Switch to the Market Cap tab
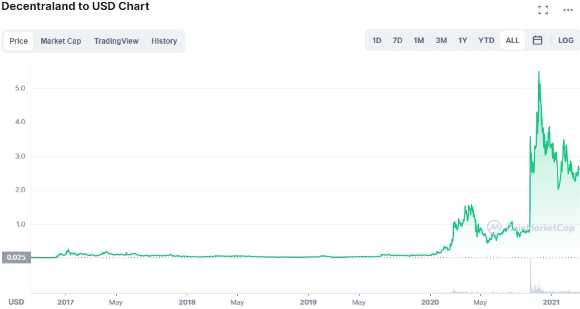The image size is (580, 309). (x=61, y=41)
